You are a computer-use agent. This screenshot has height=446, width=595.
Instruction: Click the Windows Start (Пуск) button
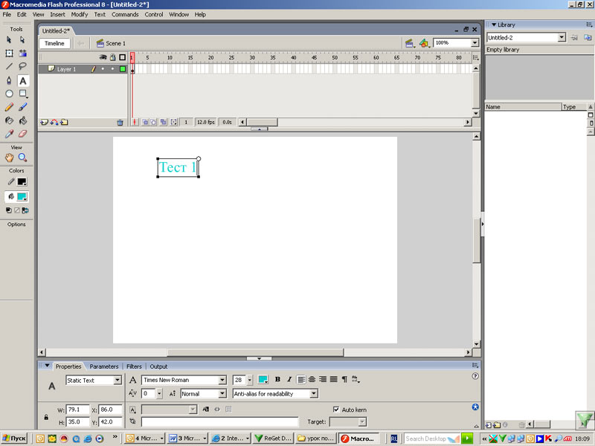[15, 439]
